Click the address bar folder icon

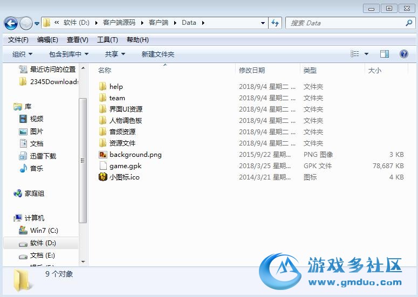[x=46, y=23]
